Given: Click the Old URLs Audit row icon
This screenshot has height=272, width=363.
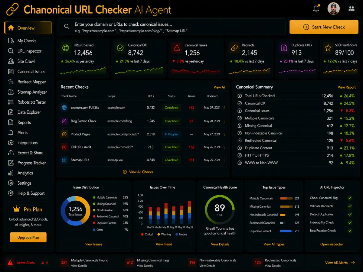Looking at the screenshot, I should click(64, 147).
